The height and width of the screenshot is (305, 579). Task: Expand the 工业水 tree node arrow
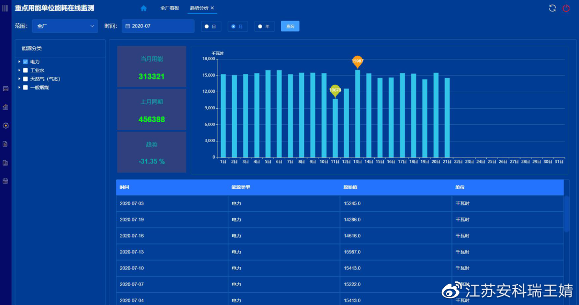point(19,70)
